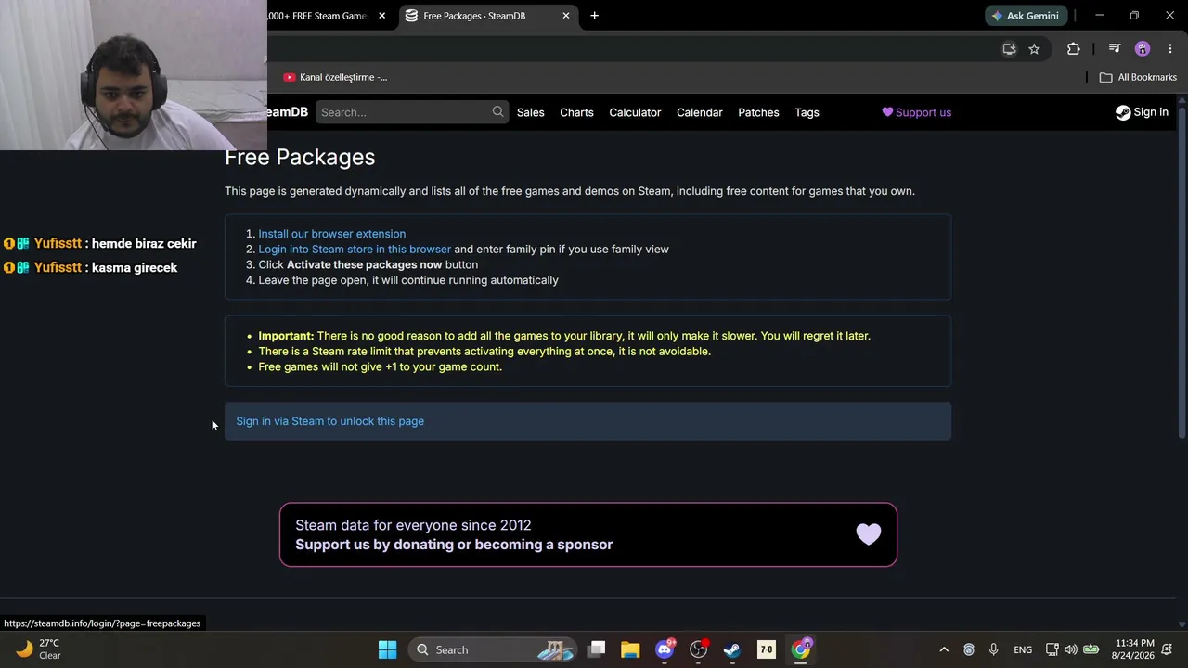The width and height of the screenshot is (1188, 668).
Task: Click Sign in with Steam logo
Action: click(x=1142, y=112)
